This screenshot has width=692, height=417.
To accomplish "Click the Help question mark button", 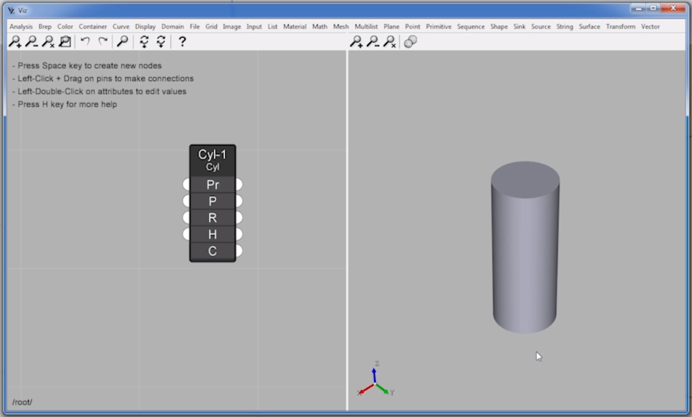I will pos(182,42).
